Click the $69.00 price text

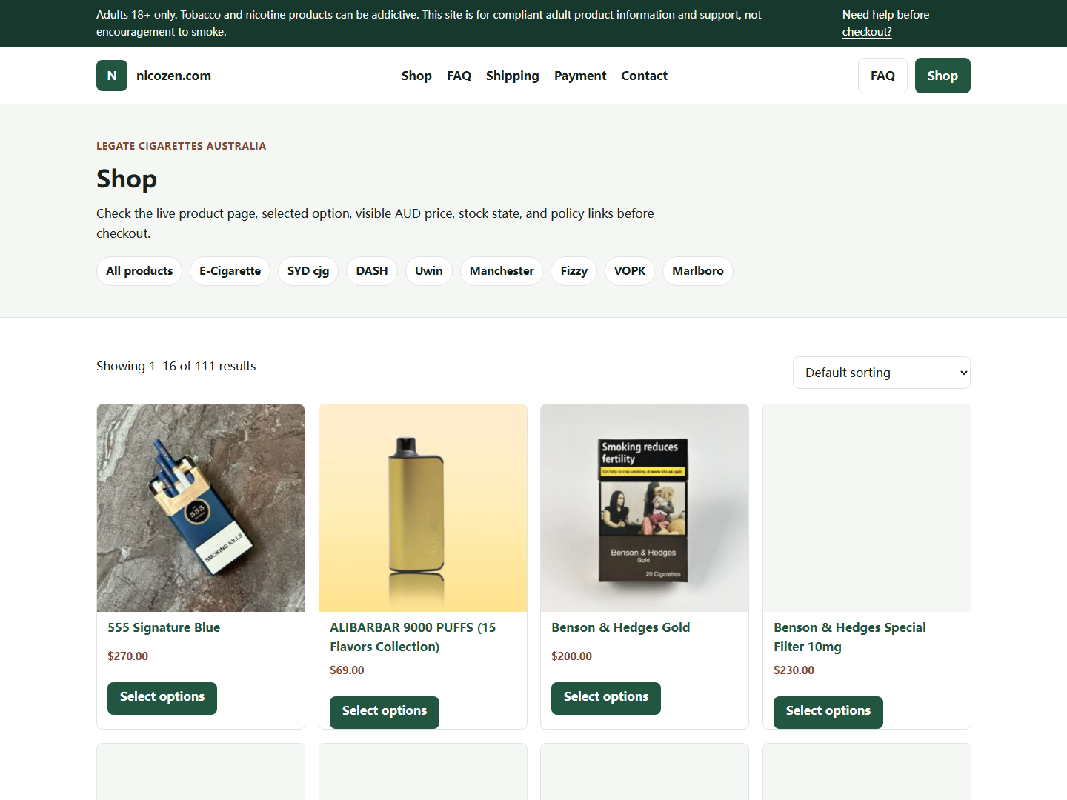pos(347,670)
